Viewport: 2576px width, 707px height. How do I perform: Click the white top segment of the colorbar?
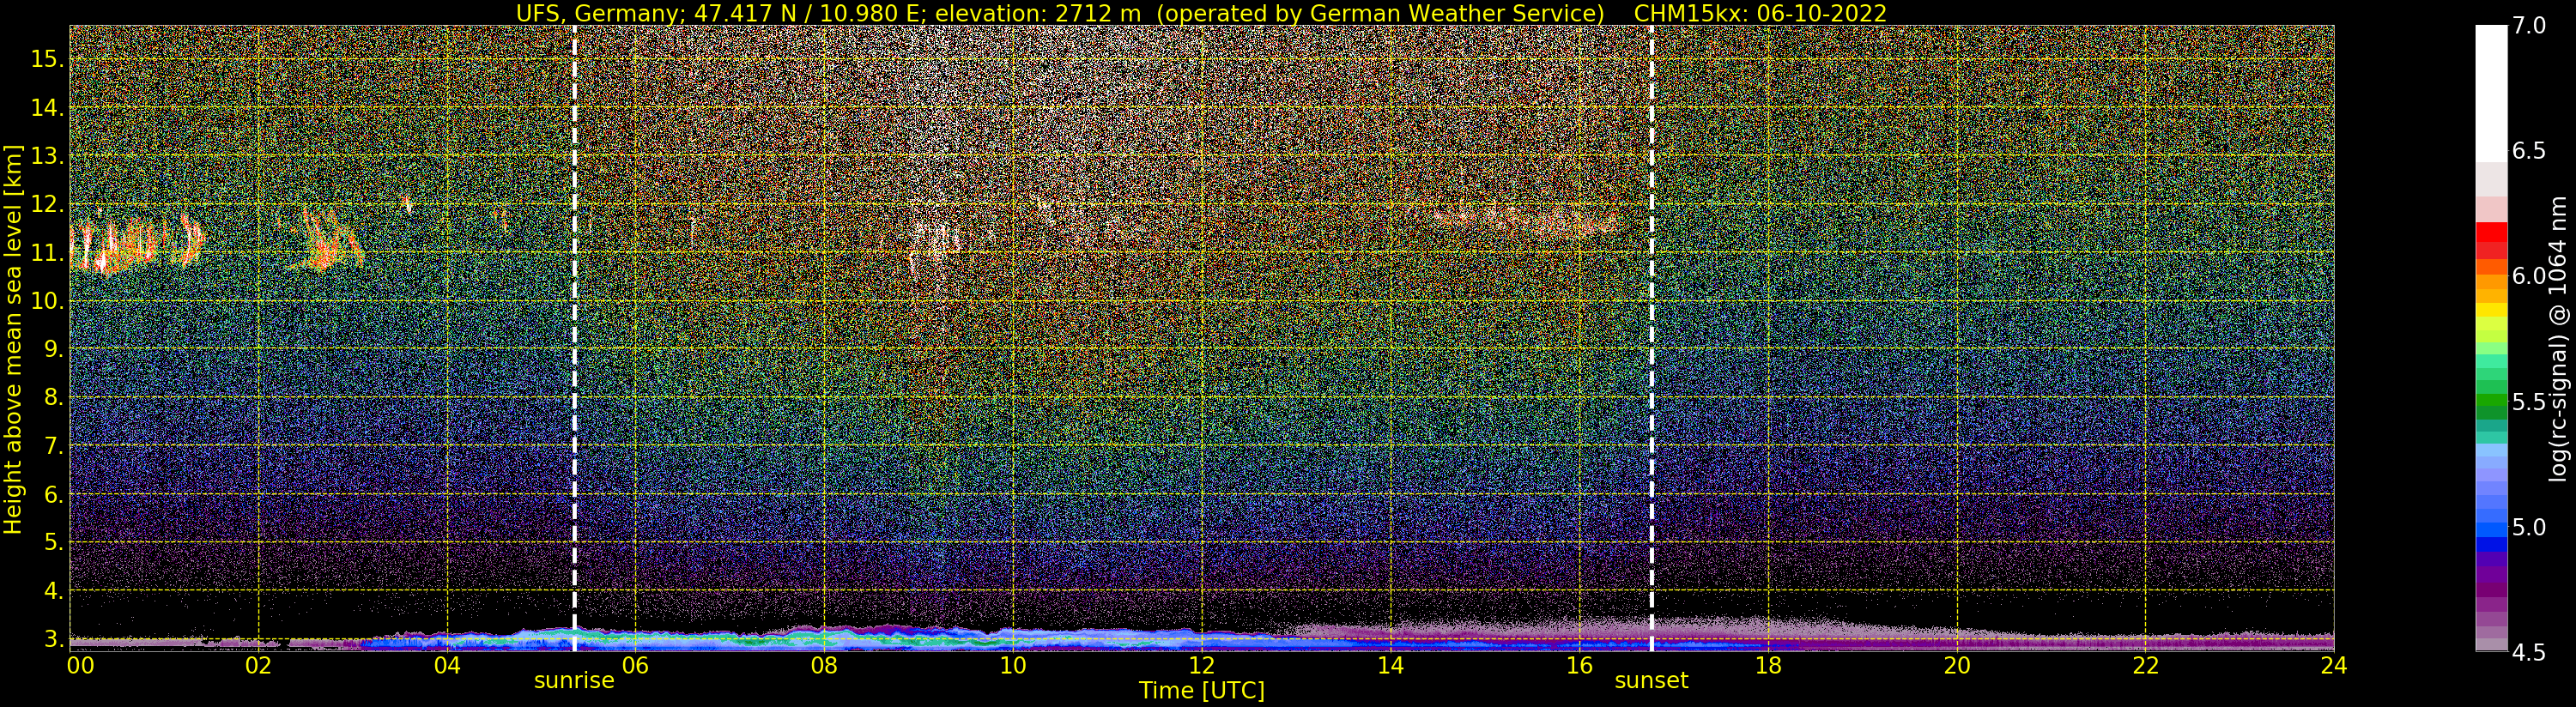point(2491,93)
